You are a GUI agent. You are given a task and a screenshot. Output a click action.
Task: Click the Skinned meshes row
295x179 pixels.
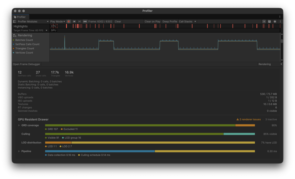[x=147, y=111]
